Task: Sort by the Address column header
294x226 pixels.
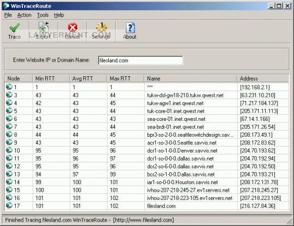Action: point(263,78)
